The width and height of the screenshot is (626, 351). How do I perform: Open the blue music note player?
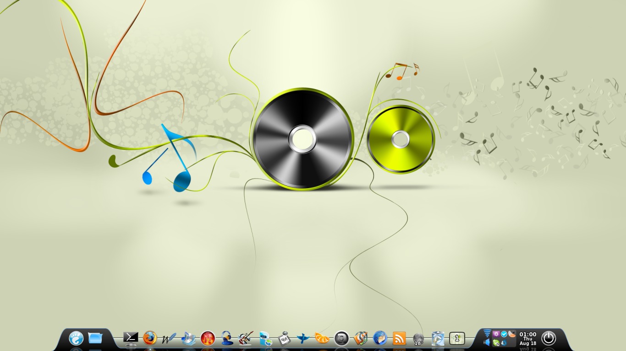coord(188,338)
